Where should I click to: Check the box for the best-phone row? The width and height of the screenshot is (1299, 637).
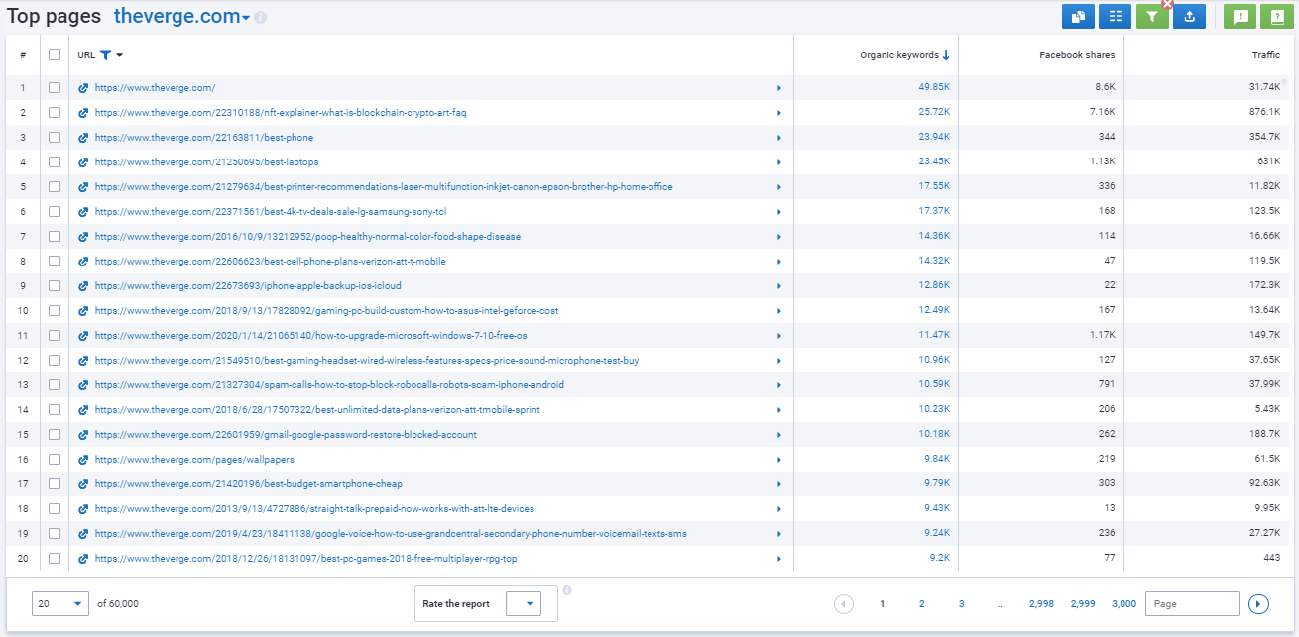click(56, 136)
